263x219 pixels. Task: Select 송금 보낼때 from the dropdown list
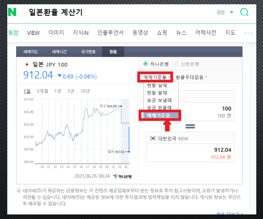[x=159, y=100]
